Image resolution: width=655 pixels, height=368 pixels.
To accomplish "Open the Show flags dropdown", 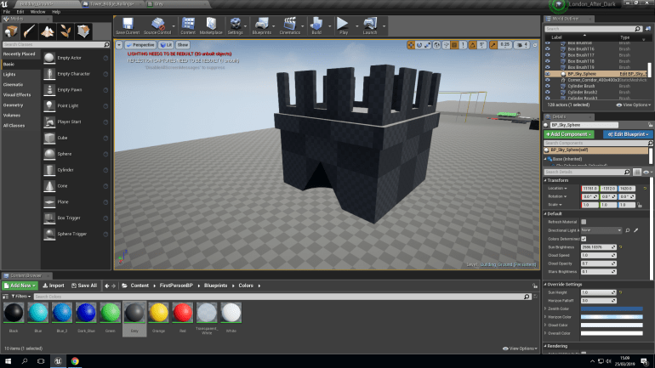I will coord(183,45).
